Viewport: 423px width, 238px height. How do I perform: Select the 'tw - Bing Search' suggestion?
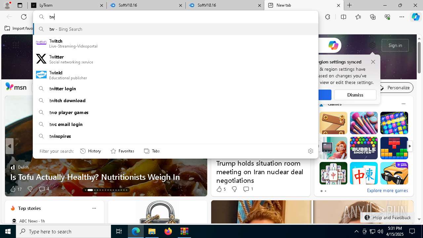(175, 29)
